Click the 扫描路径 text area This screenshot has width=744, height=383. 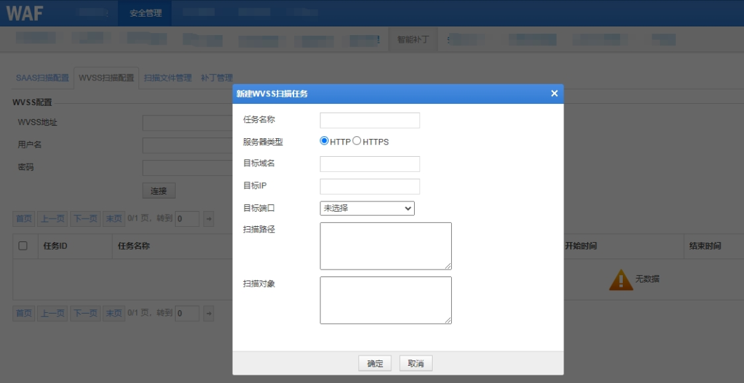click(386, 245)
